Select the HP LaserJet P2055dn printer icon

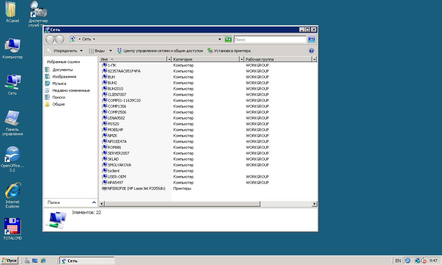pyautogui.click(x=105, y=188)
